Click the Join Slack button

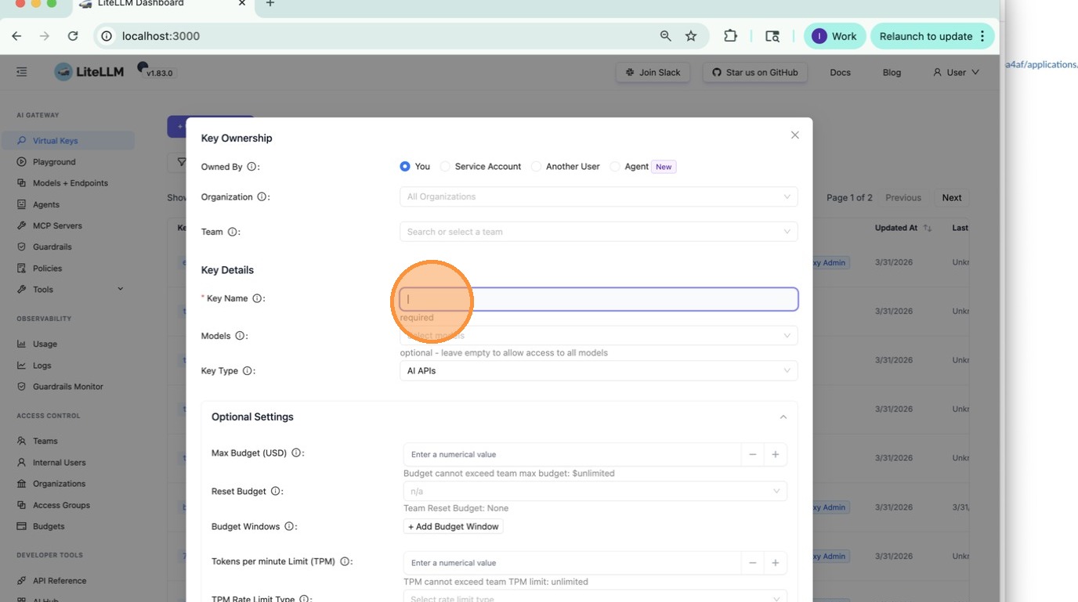click(x=653, y=72)
